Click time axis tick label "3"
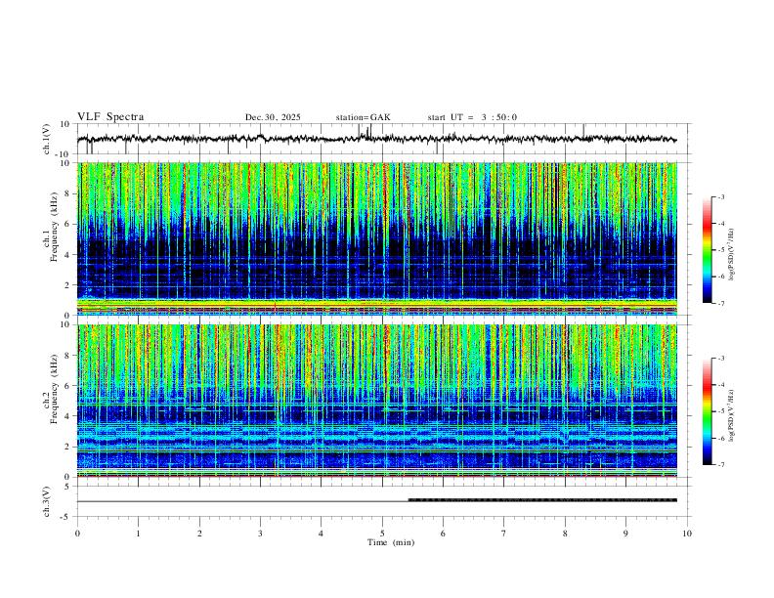 [260, 534]
